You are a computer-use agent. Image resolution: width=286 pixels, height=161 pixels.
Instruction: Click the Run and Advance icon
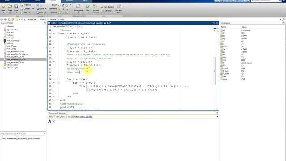pyautogui.click(x=95, y=6)
